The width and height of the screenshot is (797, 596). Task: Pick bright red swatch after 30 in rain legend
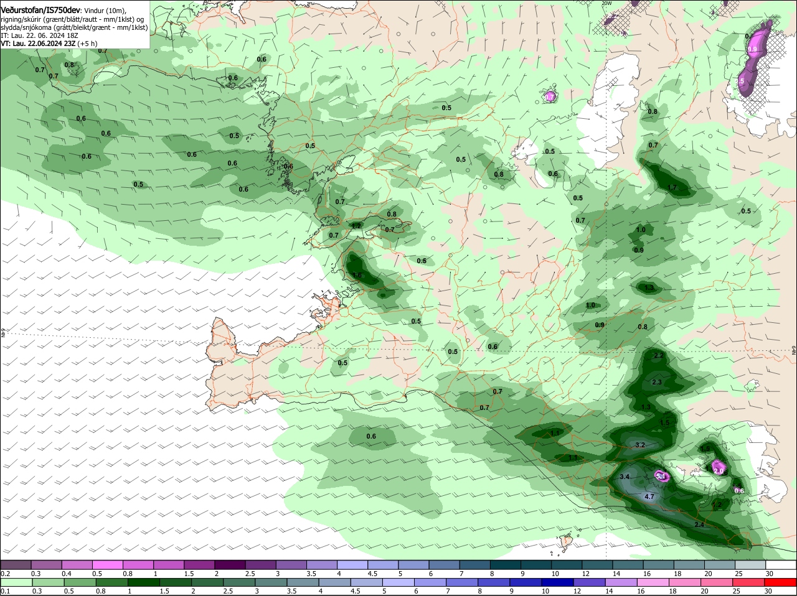tap(781, 582)
